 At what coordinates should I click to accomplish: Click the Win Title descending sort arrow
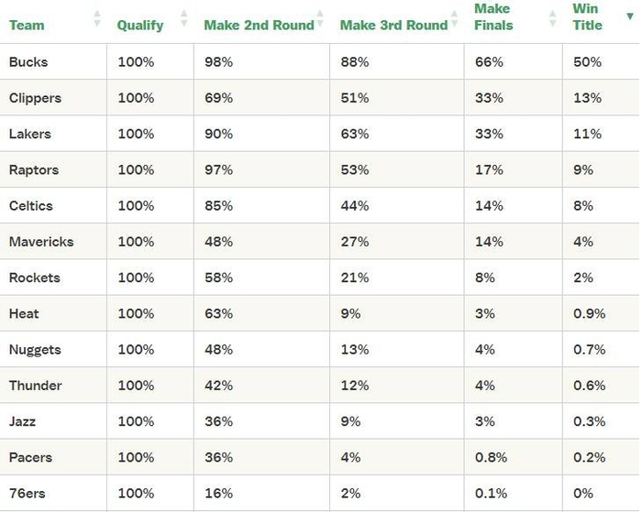click(x=629, y=16)
